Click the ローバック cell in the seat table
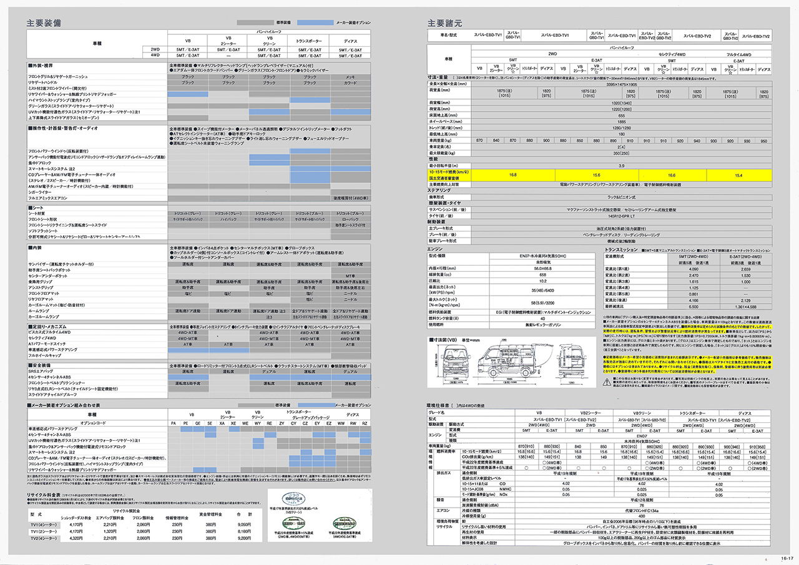The height and width of the screenshot is (565, 799). tap(350, 220)
